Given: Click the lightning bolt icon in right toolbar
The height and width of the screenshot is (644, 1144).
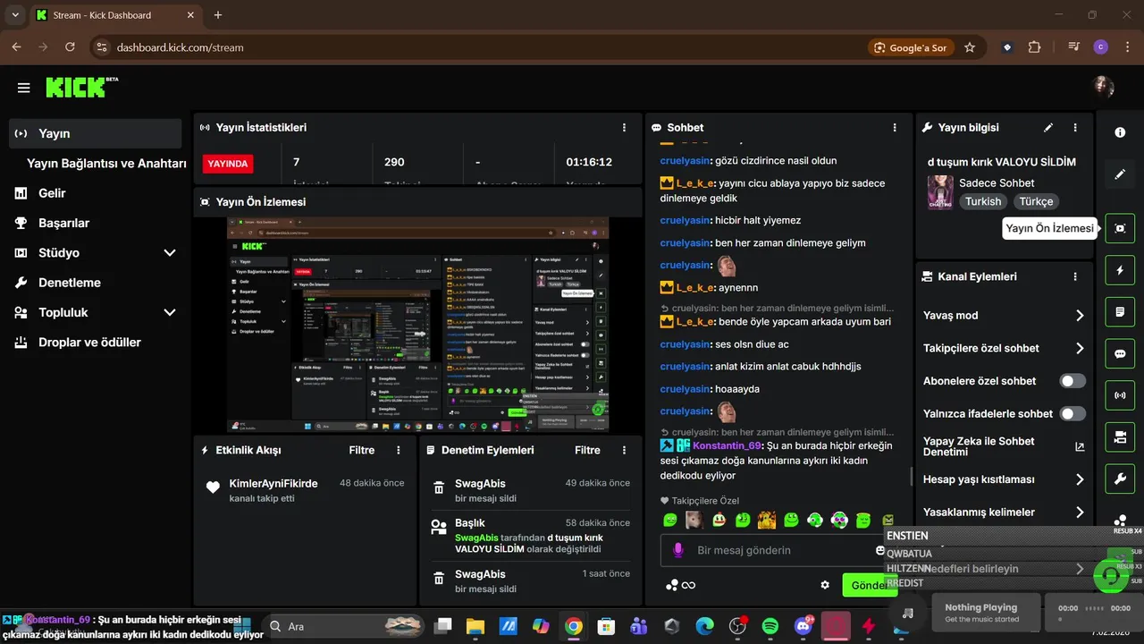Looking at the screenshot, I should point(1120,269).
